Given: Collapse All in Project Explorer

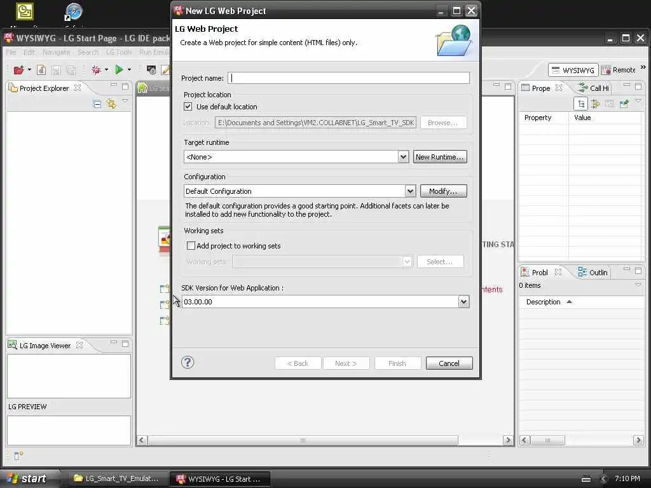Looking at the screenshot, I should pos(97,104).
